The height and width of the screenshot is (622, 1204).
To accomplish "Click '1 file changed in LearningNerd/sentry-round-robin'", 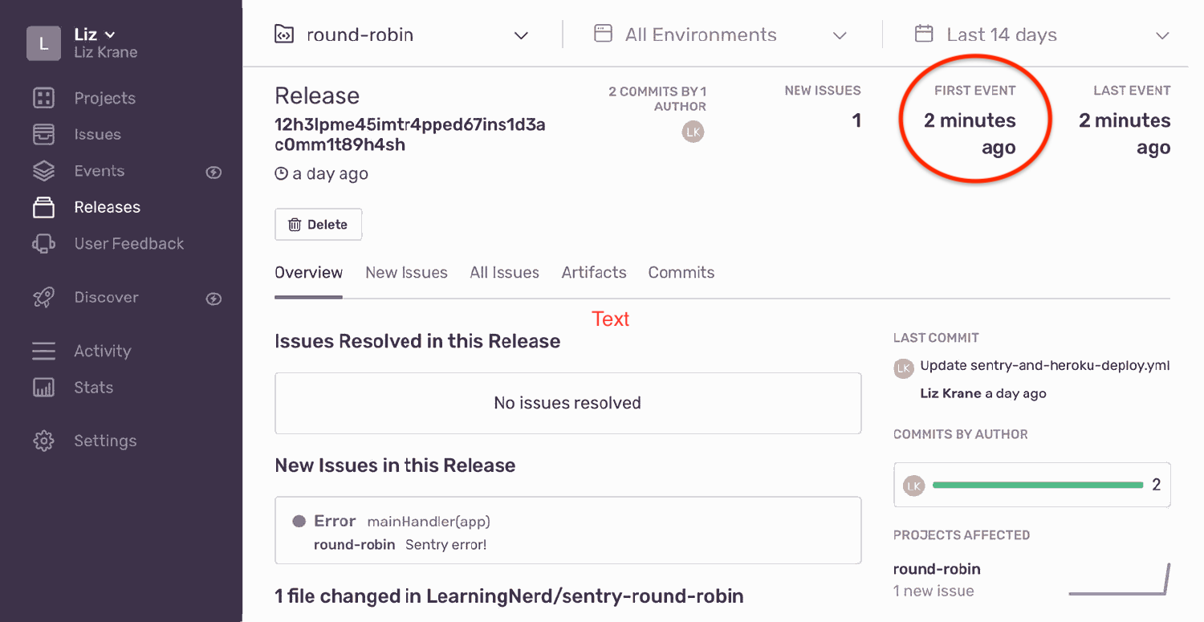I will coord(509,596).
